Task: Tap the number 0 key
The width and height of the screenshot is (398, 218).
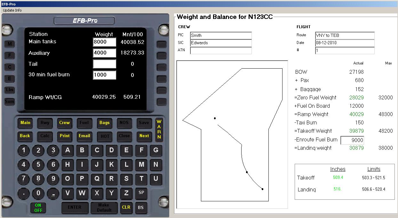Action: 38,193
